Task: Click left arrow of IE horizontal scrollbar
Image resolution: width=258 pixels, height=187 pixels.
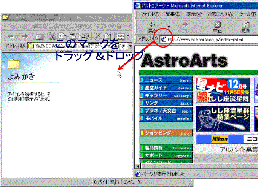Action: pos(138,166)
